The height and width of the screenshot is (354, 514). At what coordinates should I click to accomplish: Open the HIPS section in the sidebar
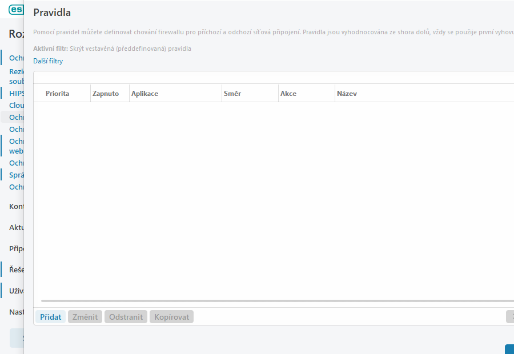17,92
